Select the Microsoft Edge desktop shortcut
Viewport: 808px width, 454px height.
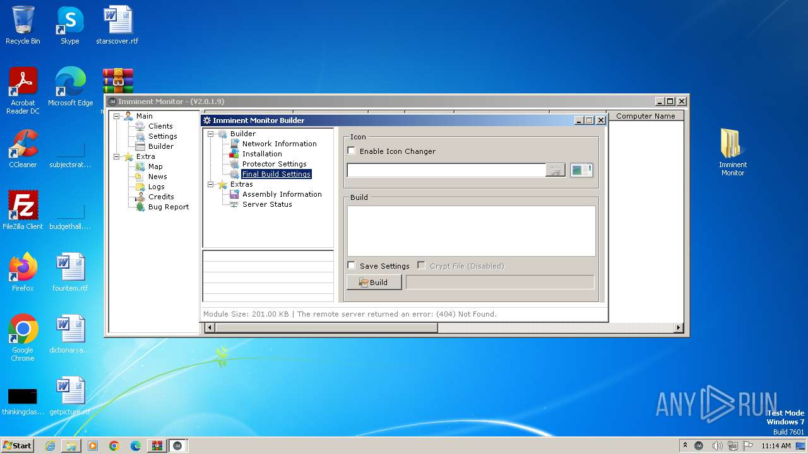[x=70, y=87]
